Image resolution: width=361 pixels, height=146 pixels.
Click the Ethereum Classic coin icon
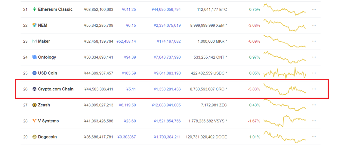(34, 9)
